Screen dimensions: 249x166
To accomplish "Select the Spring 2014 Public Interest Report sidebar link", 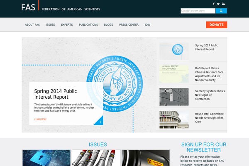I will [206, 47].
